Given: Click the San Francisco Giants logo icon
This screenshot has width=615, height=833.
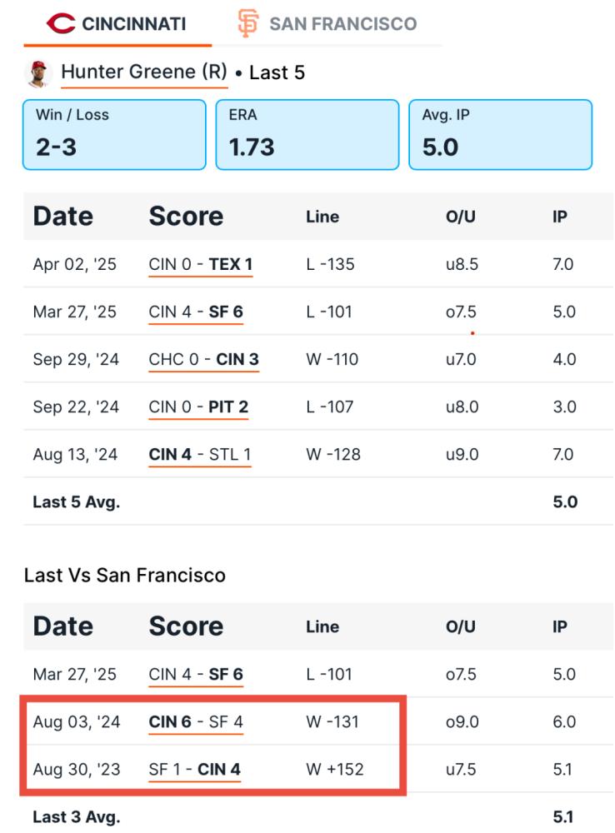Looking at the screenshot, I should pyautogui.click(x=248, y=23).
